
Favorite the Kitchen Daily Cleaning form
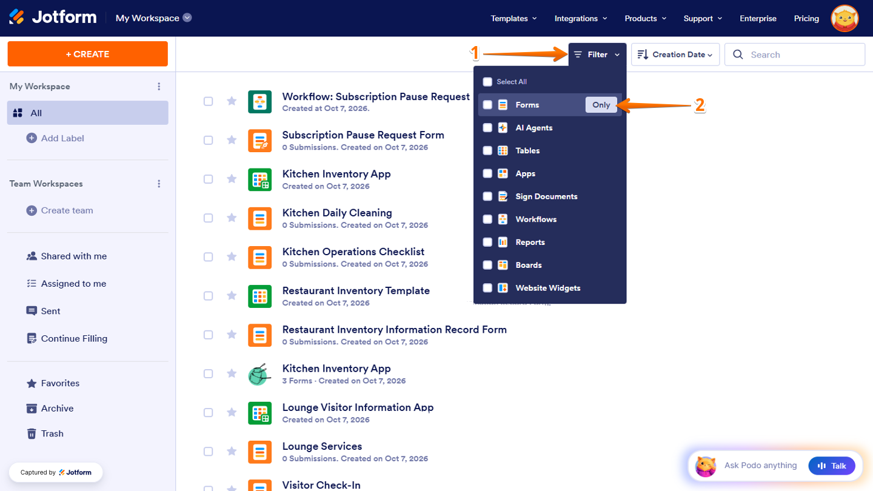click(232, 218)
